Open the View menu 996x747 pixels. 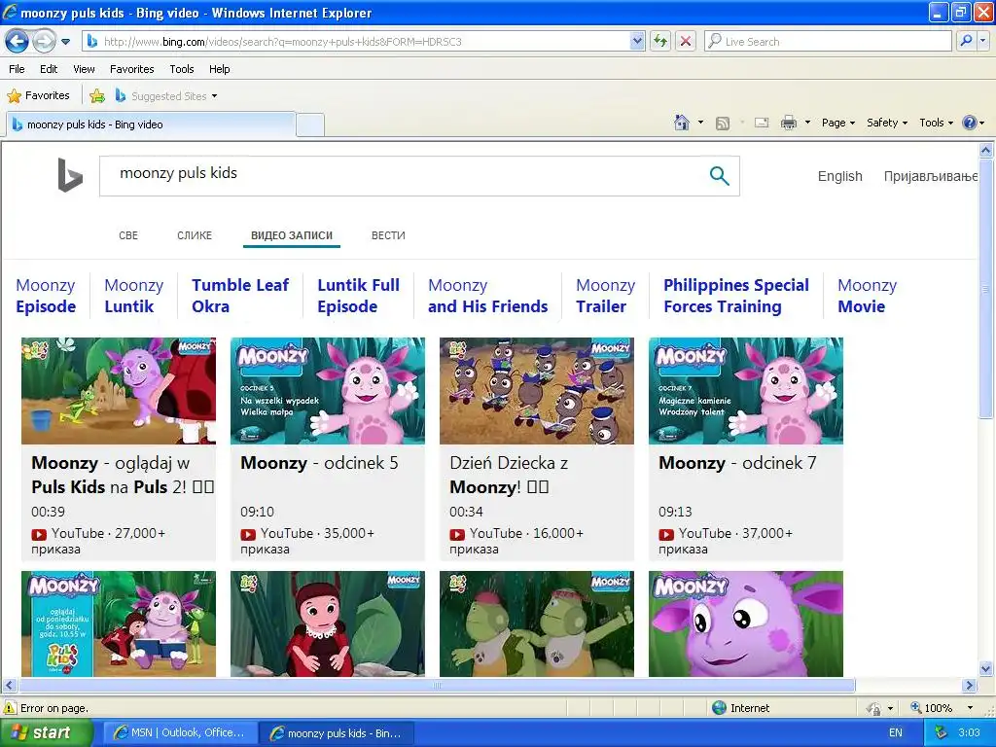84,69
